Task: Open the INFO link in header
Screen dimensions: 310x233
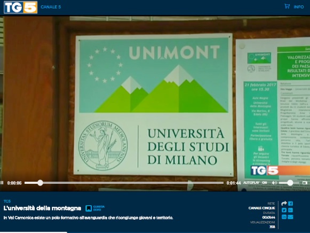Action: [299, 7]
